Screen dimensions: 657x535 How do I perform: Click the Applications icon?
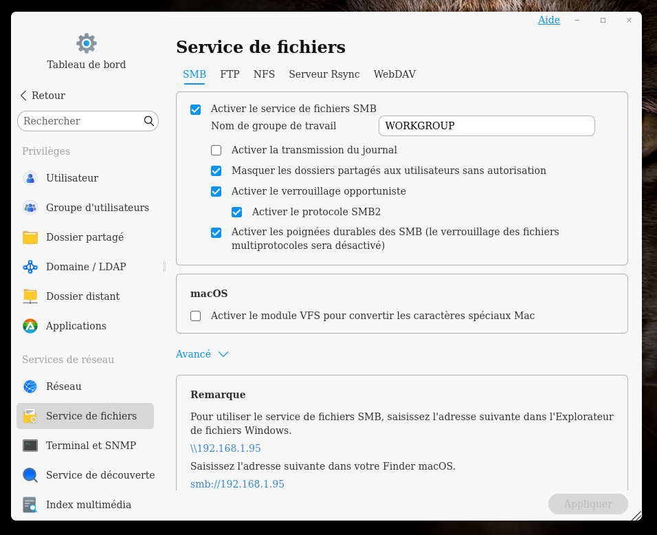point(30,326)
